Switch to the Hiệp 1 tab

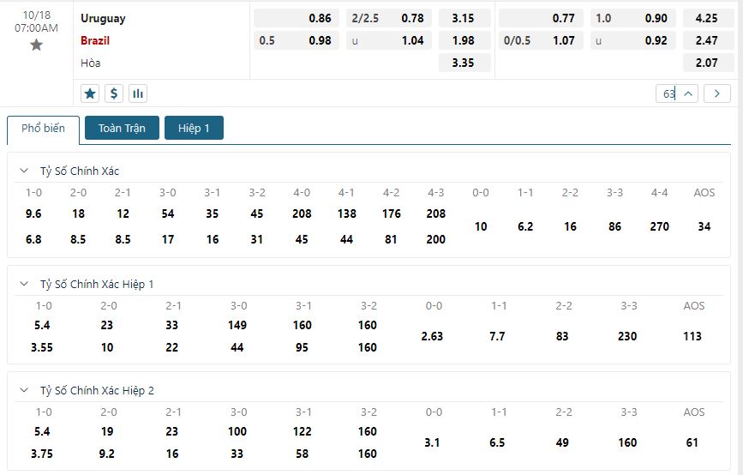(x=194, y=128)
